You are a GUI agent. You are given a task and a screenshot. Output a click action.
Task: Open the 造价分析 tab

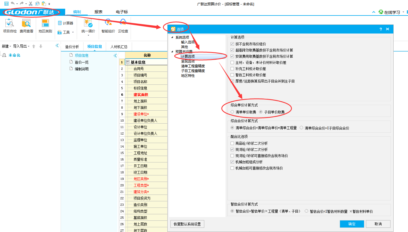coord(72,47)
